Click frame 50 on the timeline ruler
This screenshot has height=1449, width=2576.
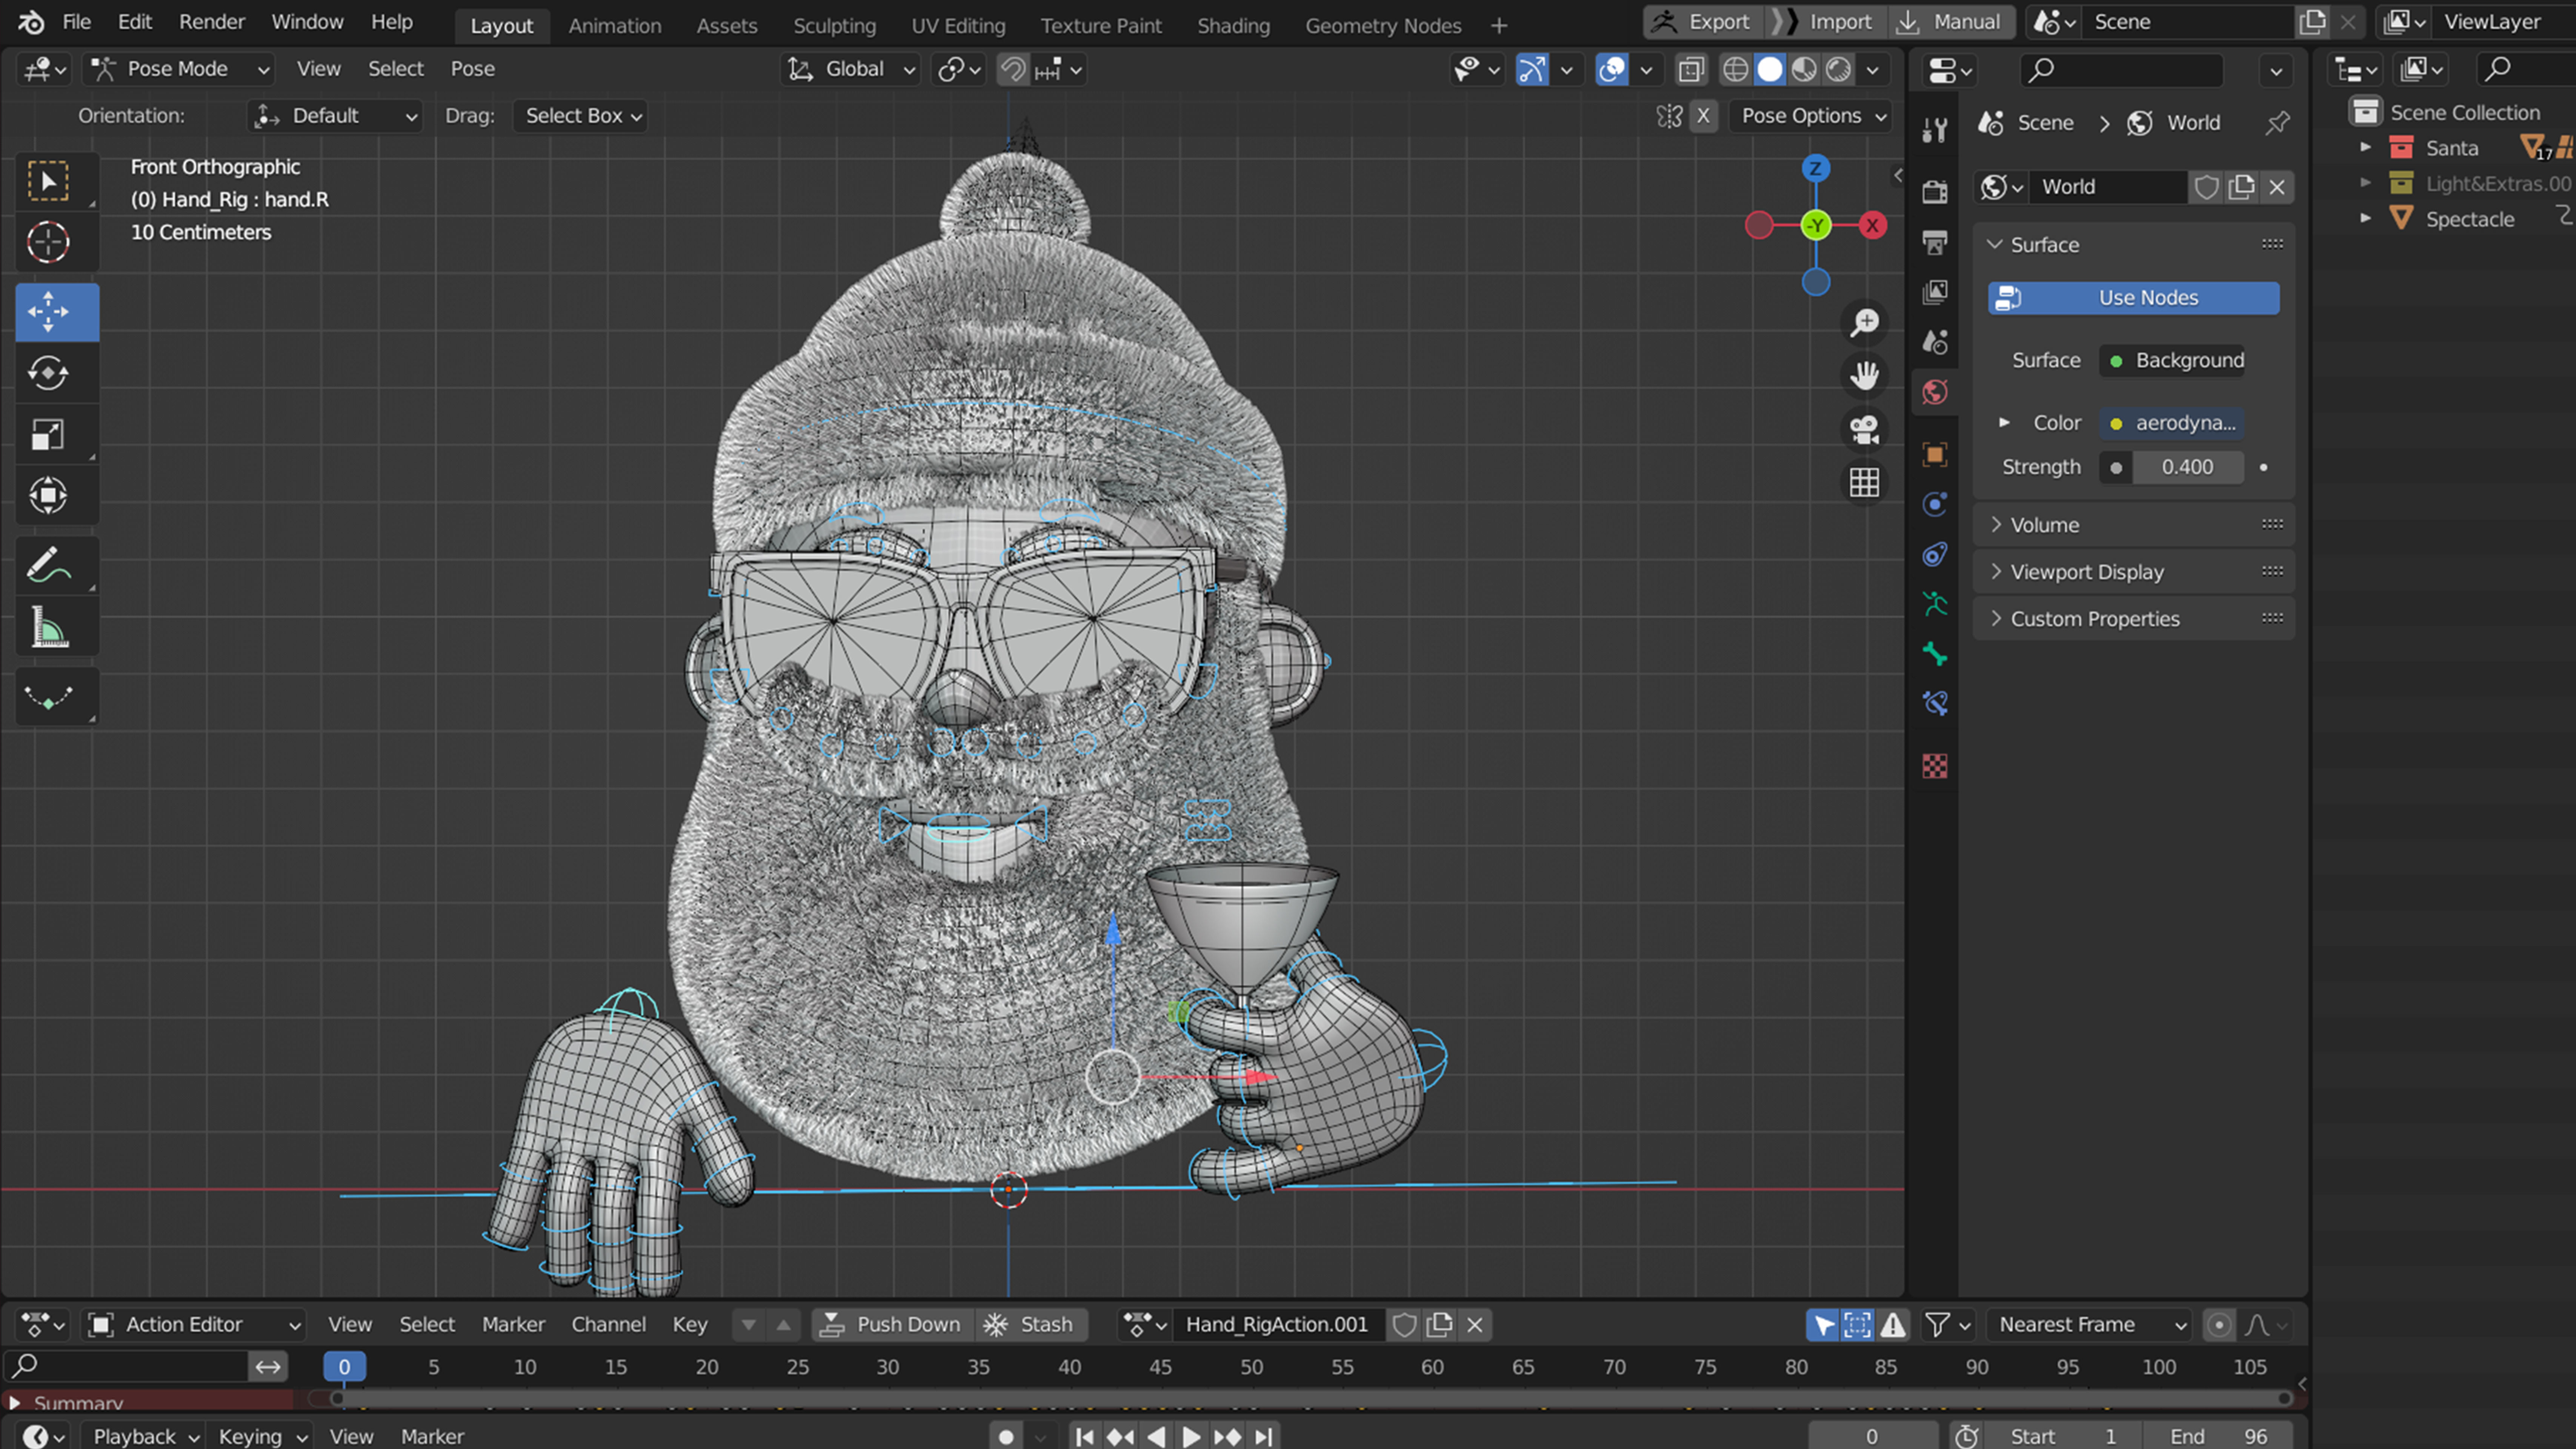click(1251, 1367)
